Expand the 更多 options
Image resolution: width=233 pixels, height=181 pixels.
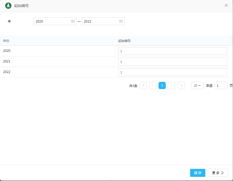(218, 173)
